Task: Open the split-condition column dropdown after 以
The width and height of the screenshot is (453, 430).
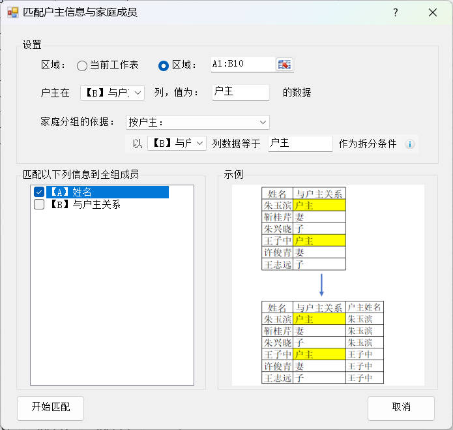Action: pyautogui.click(x=177, y=144)
